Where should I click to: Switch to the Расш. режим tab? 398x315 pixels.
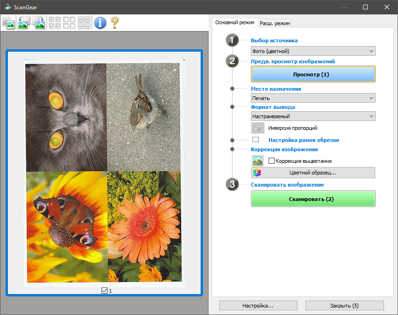coord(275,23)
